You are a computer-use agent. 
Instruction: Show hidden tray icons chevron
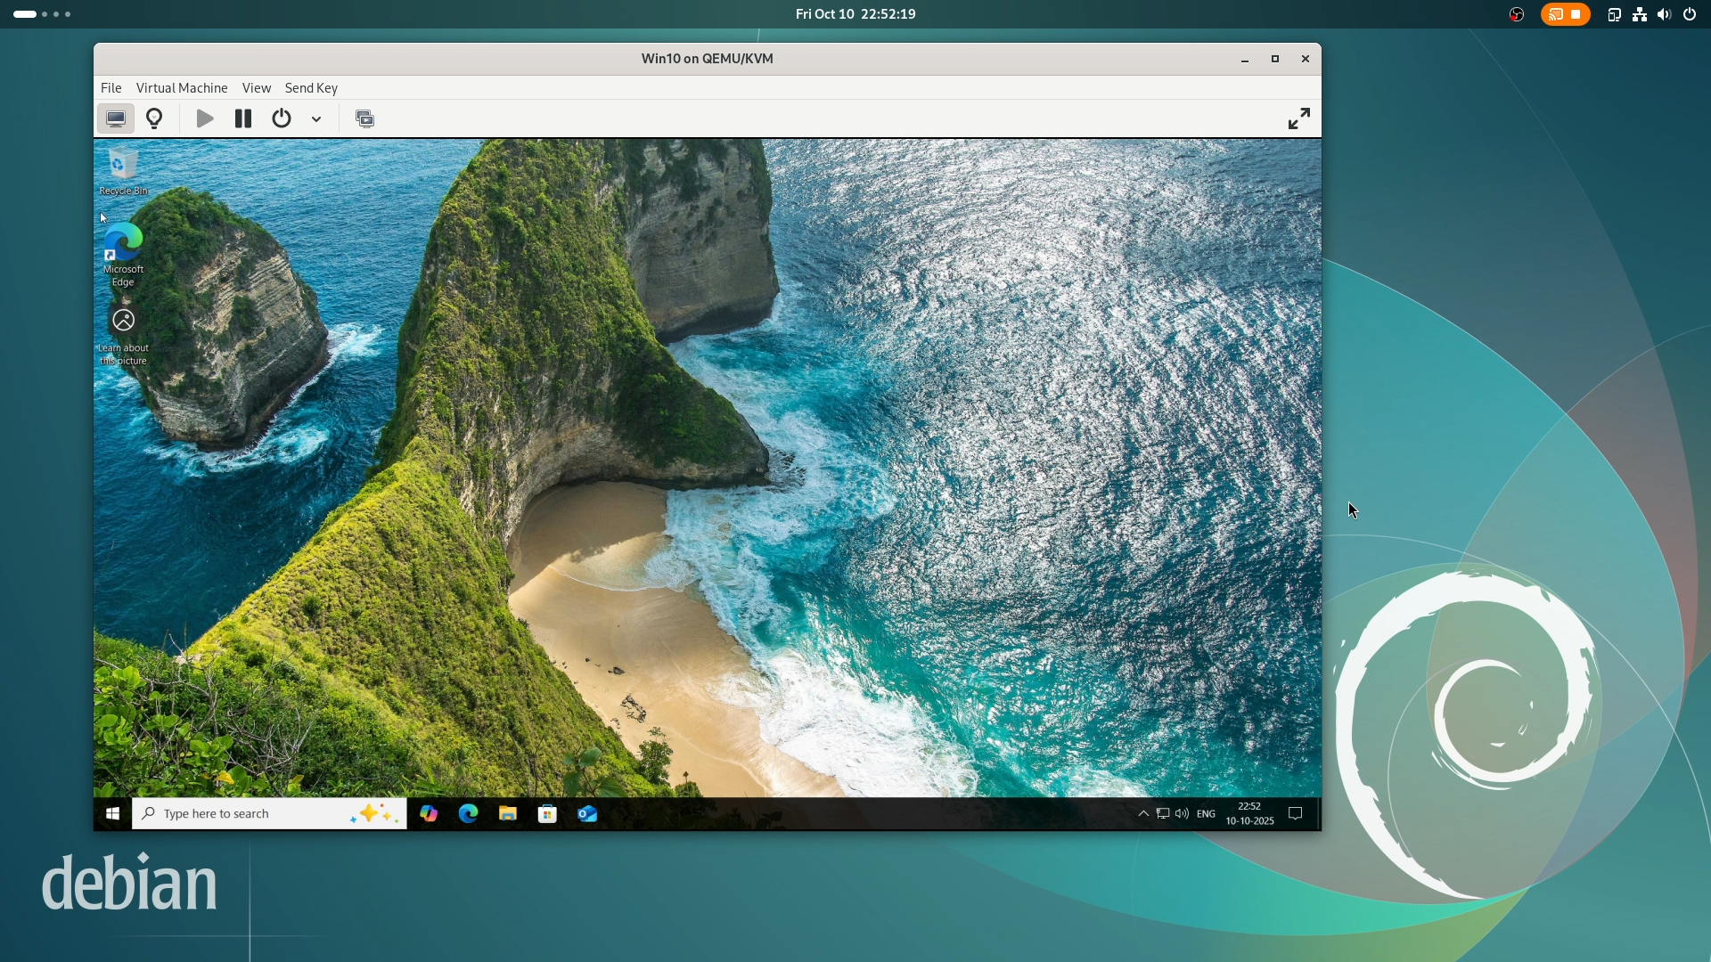tap(1143, 813)
